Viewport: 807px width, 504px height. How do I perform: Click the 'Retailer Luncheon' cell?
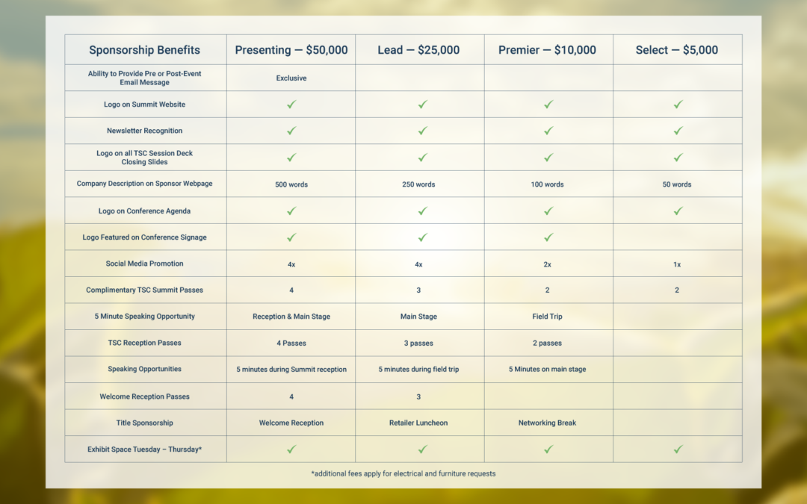pos(418,423)
